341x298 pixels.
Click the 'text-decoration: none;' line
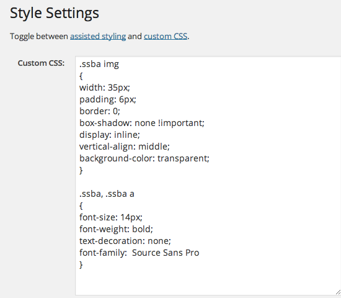tap(125, 241)
